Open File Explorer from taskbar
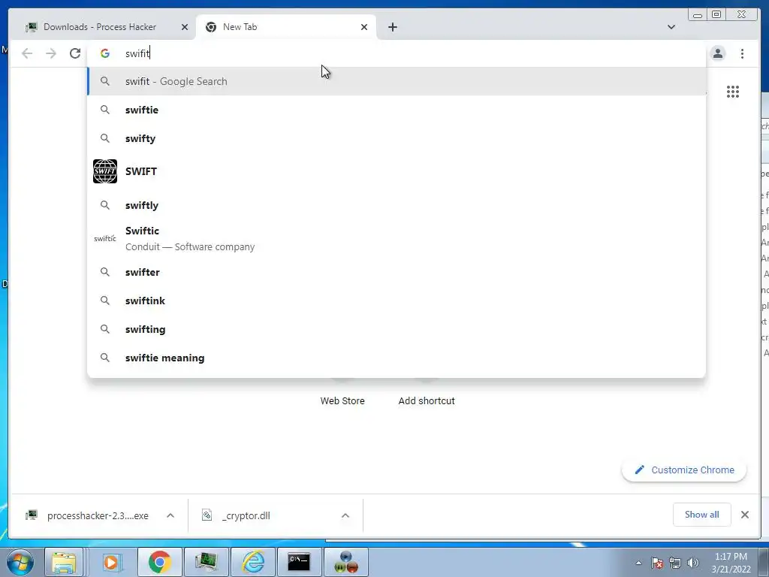This screenshot has width=769, height=577. pos(65,562)
